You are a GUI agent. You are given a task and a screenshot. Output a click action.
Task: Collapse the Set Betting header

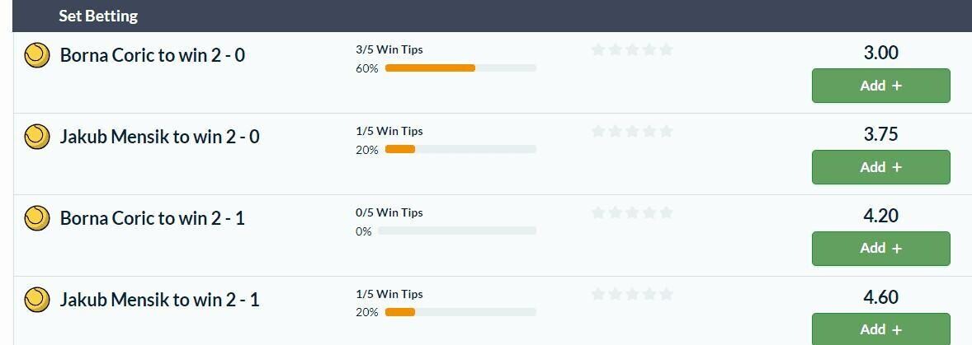(x=493, y=16)
